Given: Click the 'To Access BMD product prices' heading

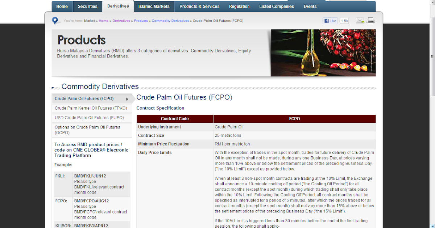Looking at the screenshot, I should tap(91, 150).
